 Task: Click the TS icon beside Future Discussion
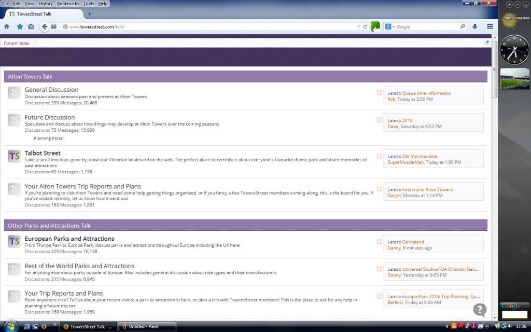[14, 120]
